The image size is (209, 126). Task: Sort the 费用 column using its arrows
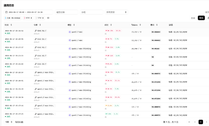157,25
